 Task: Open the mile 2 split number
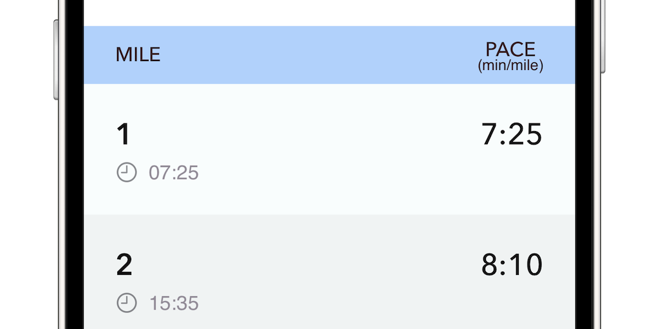click(124, 265)
